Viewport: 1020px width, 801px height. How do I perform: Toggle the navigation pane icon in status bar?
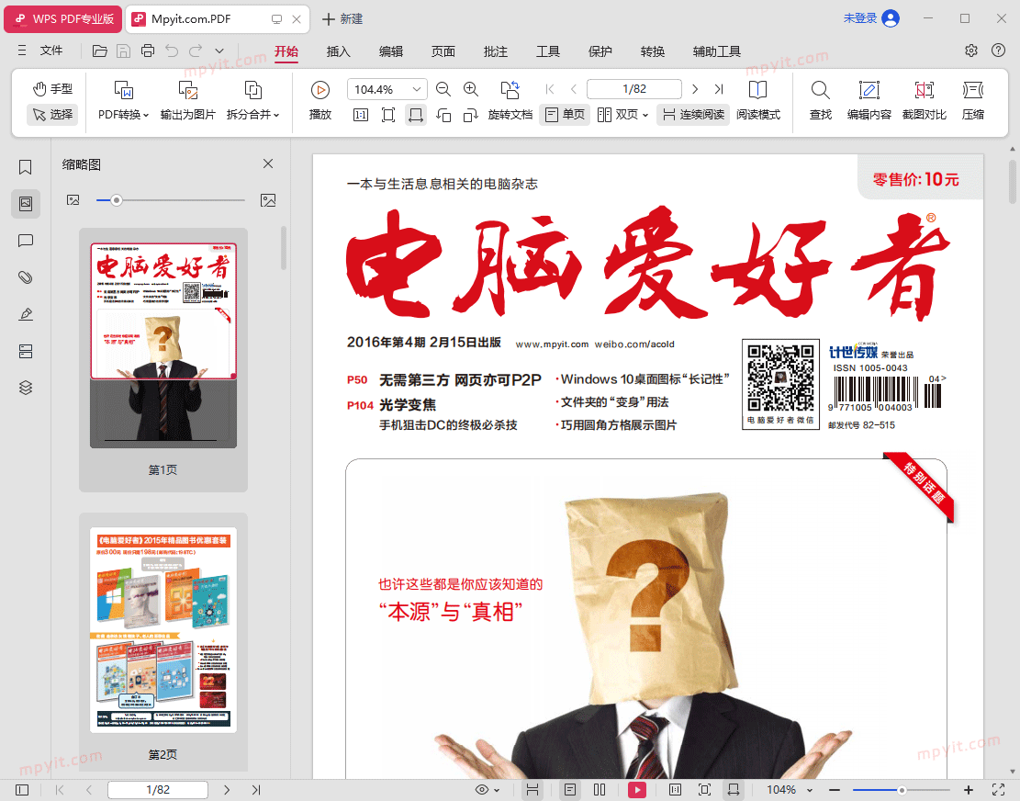tap(21, 789)
